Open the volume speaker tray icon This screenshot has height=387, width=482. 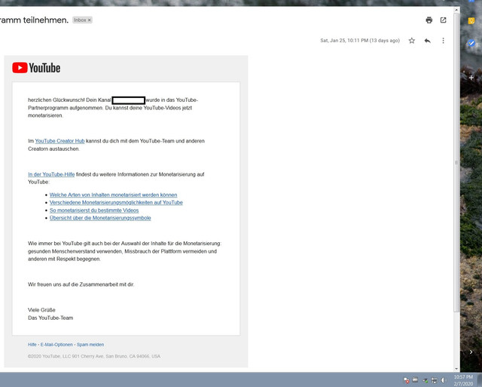pyautogui.click(x=443, y=380)
